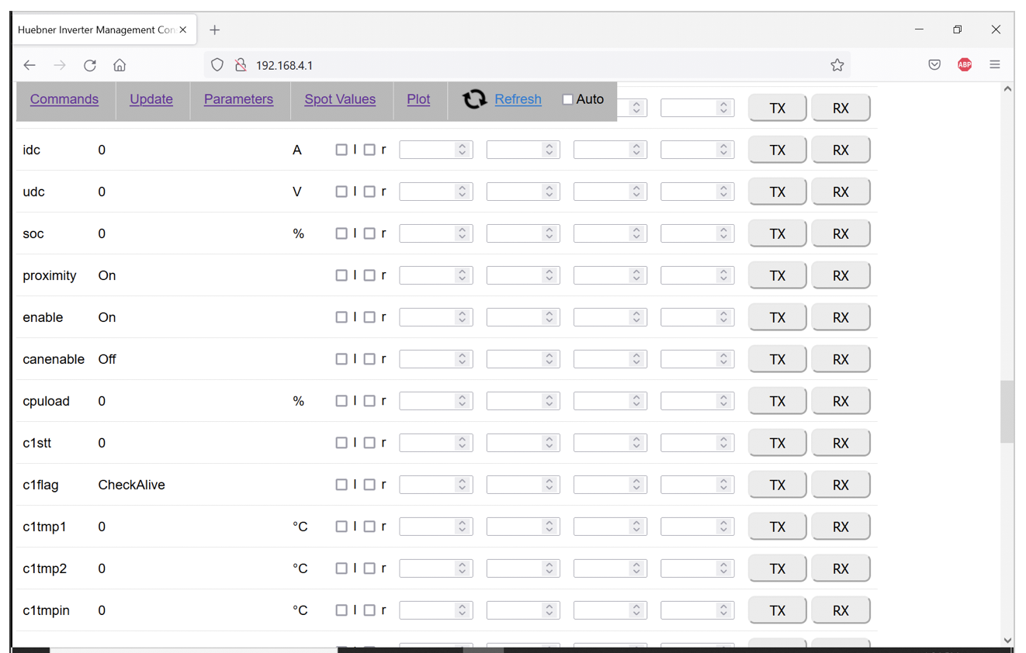The height and width of the screenshot is (653, 1026).
Task: Bookmark this page with star icon
Action: point(837,65)
